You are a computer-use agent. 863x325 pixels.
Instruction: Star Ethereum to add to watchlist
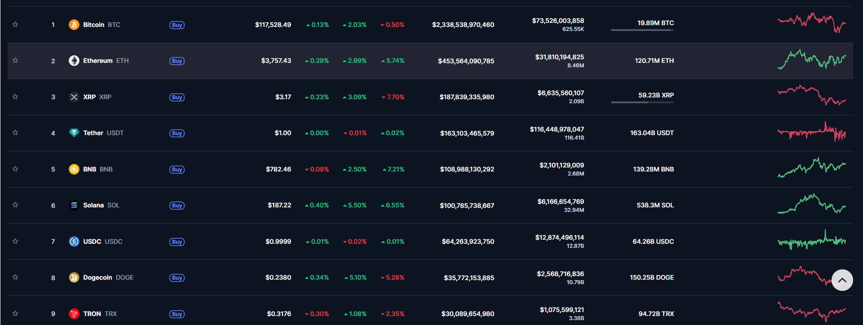click(x=15, y=60)
